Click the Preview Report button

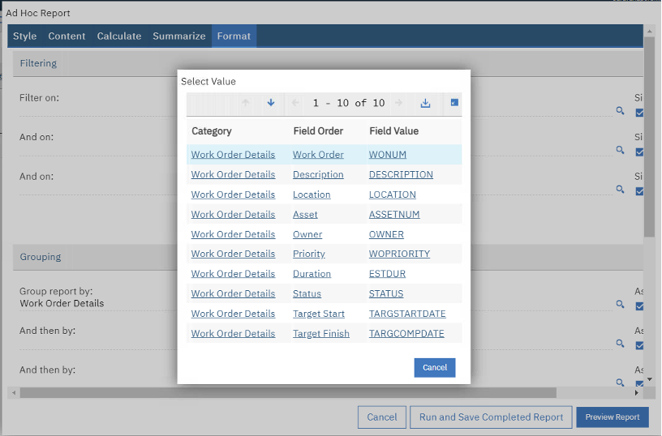click(x=613, y=417)
